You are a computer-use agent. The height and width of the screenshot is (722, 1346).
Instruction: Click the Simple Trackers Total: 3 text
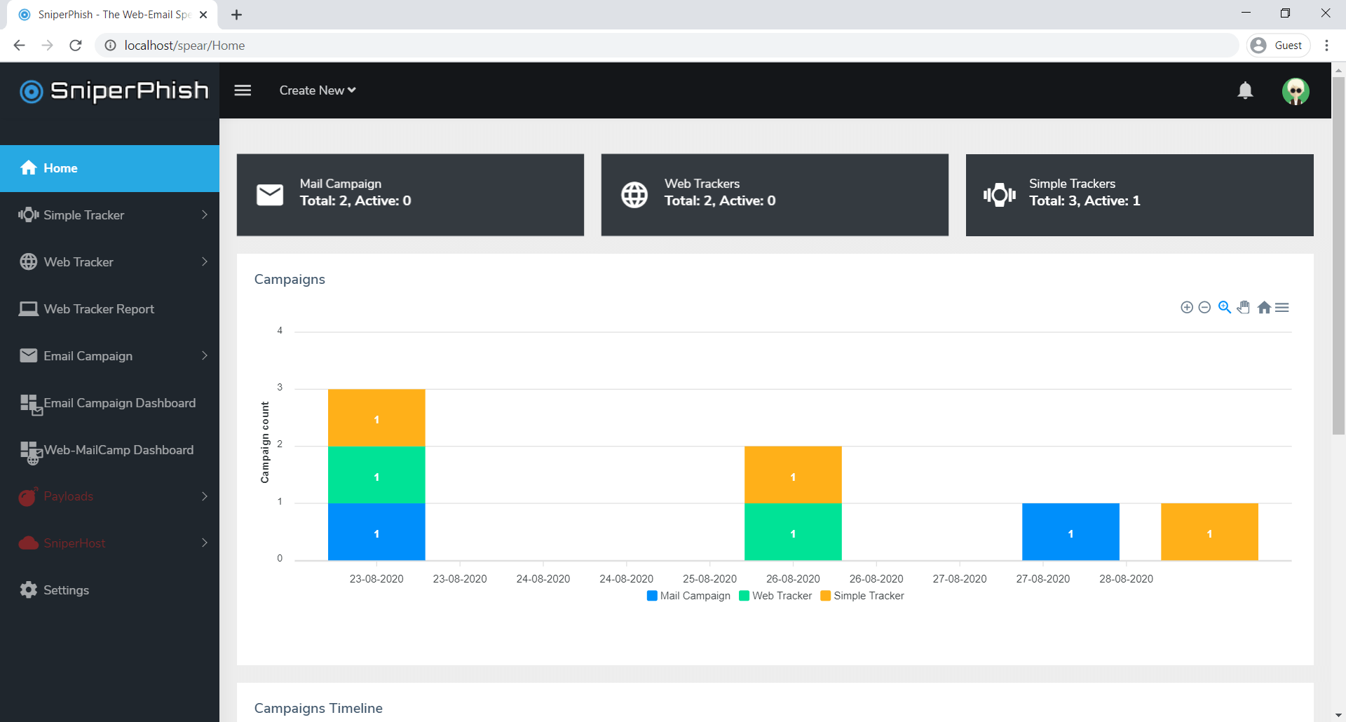coord(1085,200)
